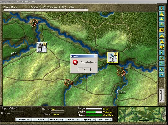Image resolution: width=168 pixels, height=125 pixels.
Task: Click the three-tier organization icon
Action: (161, 19)
